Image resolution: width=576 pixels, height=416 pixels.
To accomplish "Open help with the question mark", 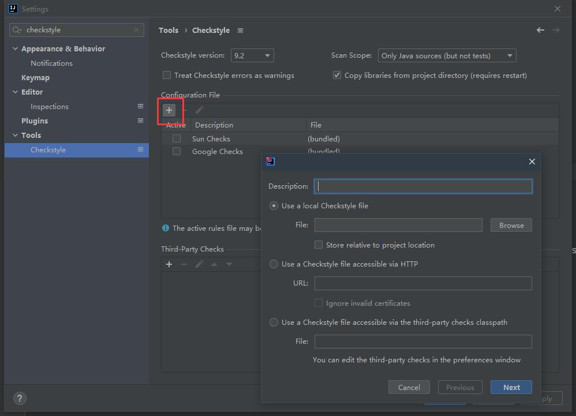I will (20, 398).
